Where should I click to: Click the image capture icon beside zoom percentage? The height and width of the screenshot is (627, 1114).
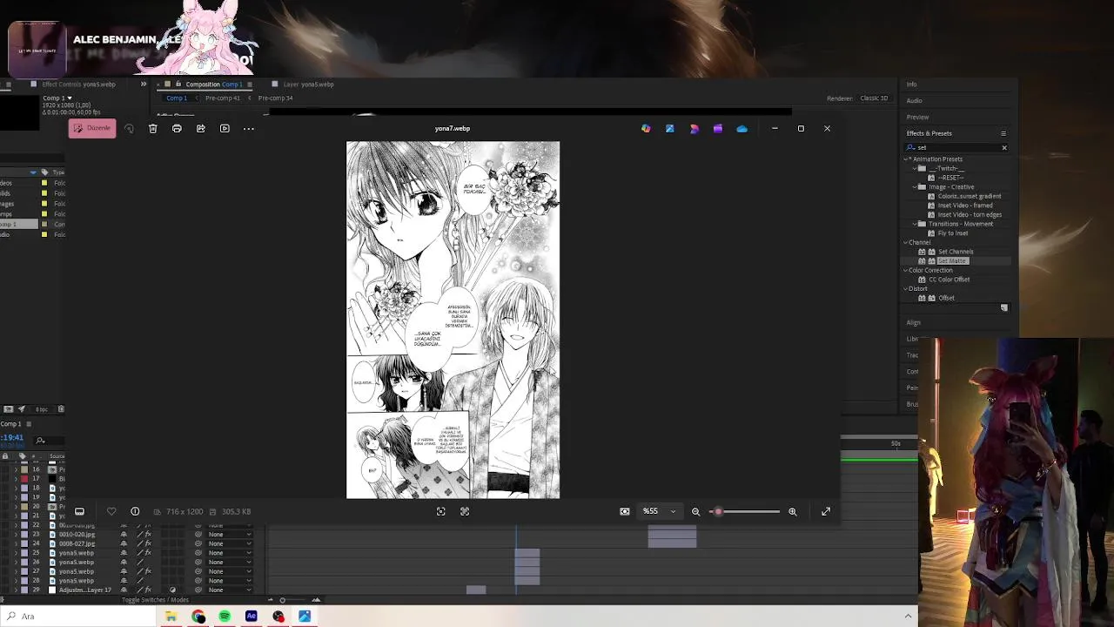pyautogui.click(x=625, y=511)
